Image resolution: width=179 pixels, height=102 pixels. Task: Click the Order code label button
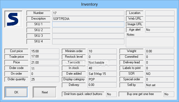point(16,68)
